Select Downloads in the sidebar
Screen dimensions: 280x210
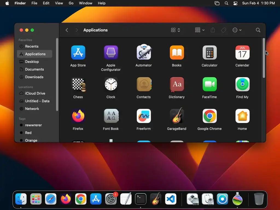(35, 77)
